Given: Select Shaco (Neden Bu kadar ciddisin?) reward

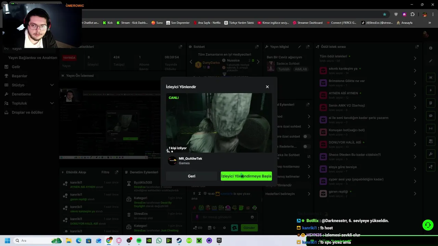Looking at the screenshot, I should (x=355, y=155).
